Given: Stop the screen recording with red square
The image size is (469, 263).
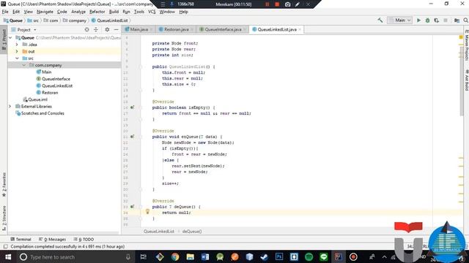Looking at the screenshot, I should 277,4.
